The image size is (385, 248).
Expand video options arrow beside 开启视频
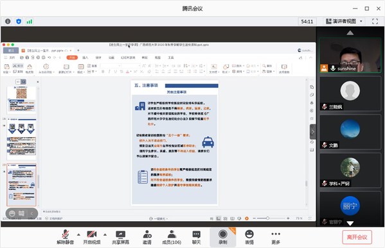105,235
